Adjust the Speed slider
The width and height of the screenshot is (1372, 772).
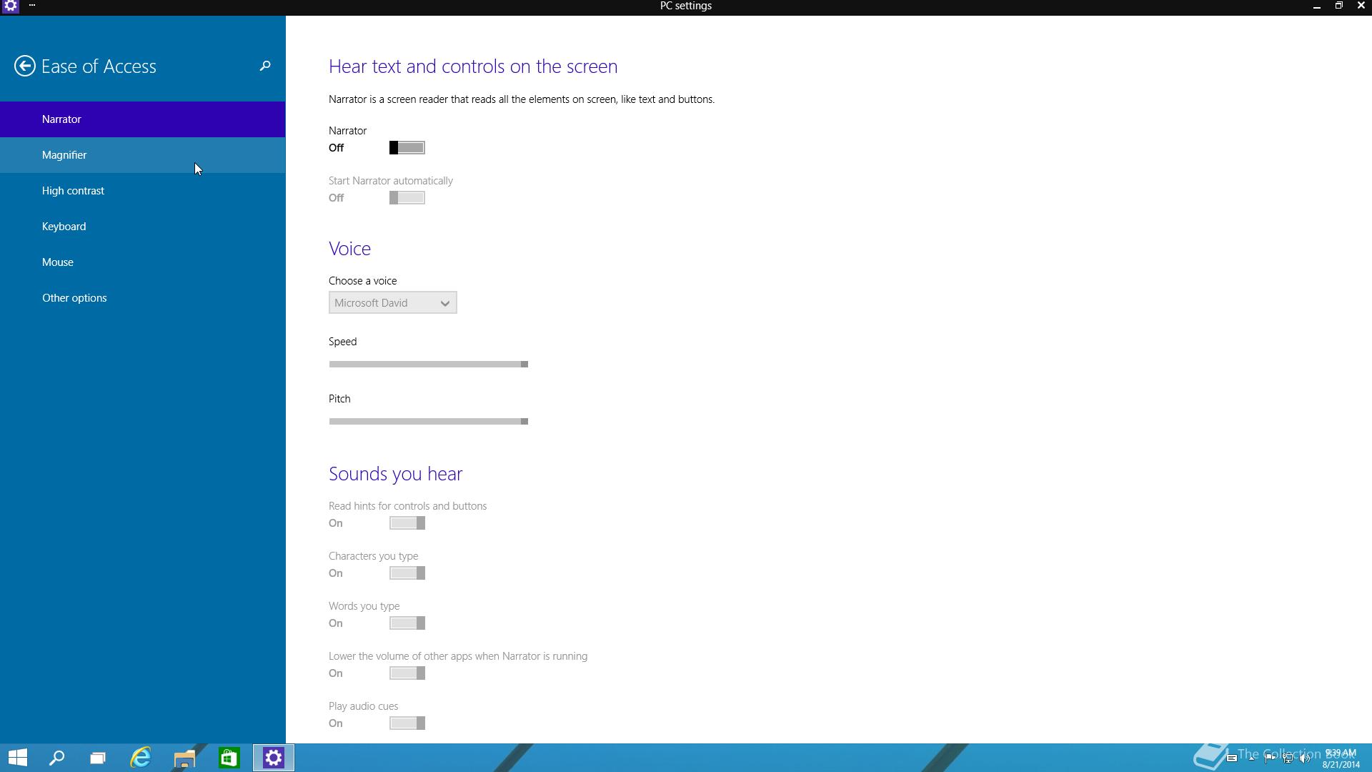(428, 365)
